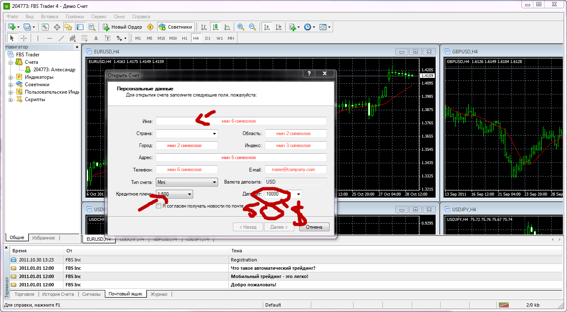
Task: Open the Registration mail message
Action: [244, 260]
